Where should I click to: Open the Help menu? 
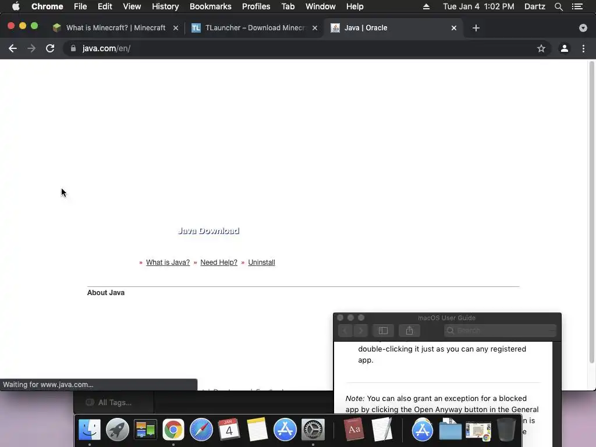point(354,6)
